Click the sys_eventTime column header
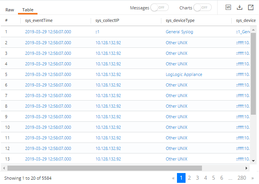Viewport: 259px width, 184px height. click(39, 20)
